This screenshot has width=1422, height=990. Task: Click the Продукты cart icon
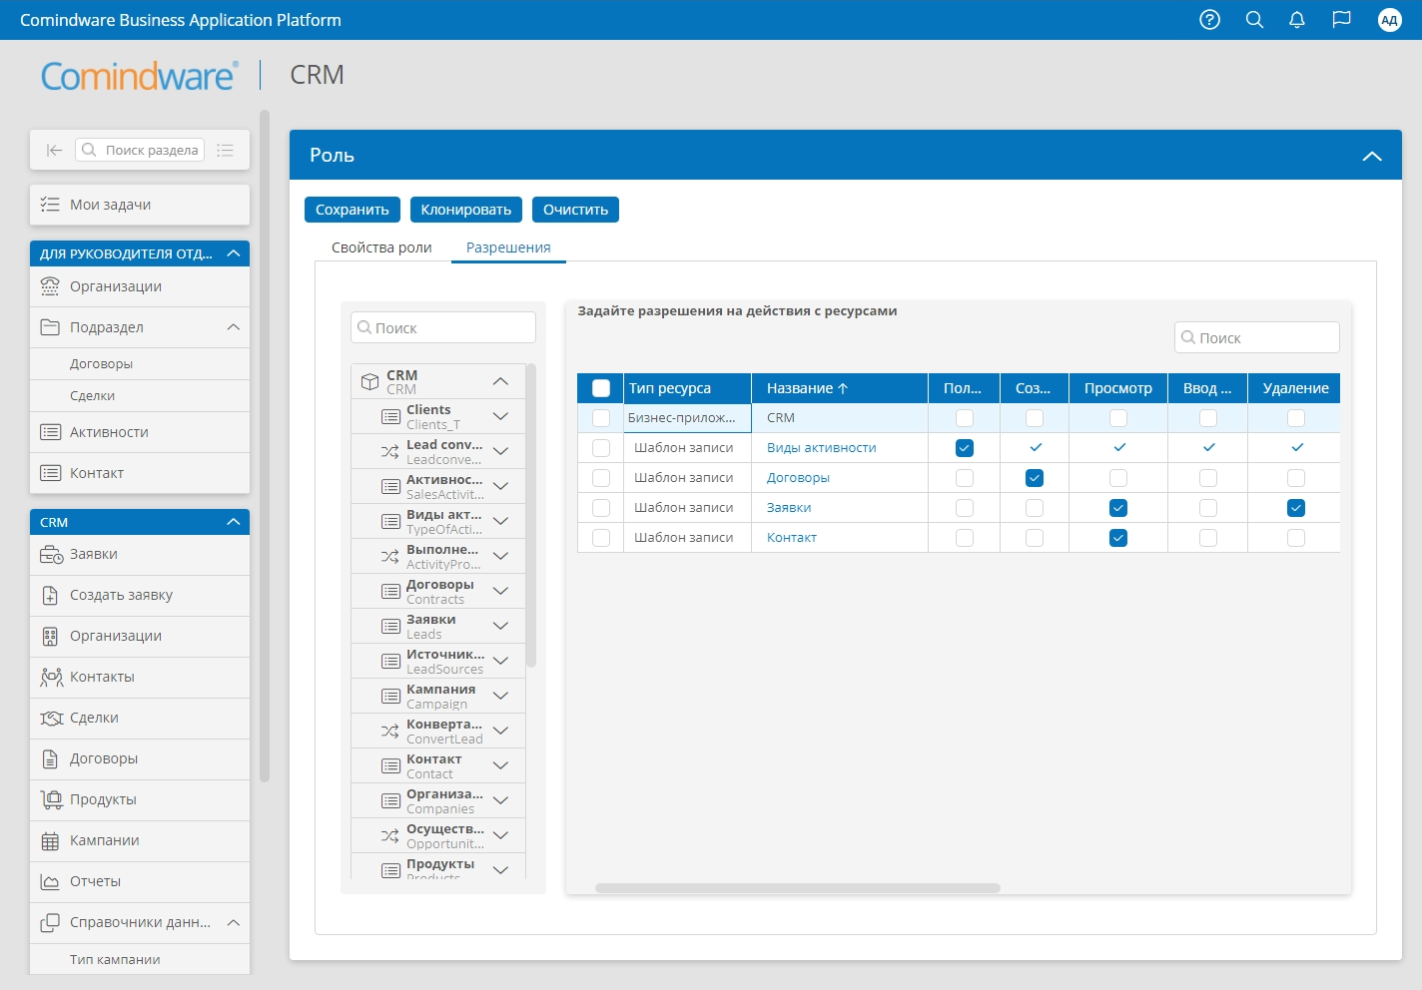tap(51, 799)
